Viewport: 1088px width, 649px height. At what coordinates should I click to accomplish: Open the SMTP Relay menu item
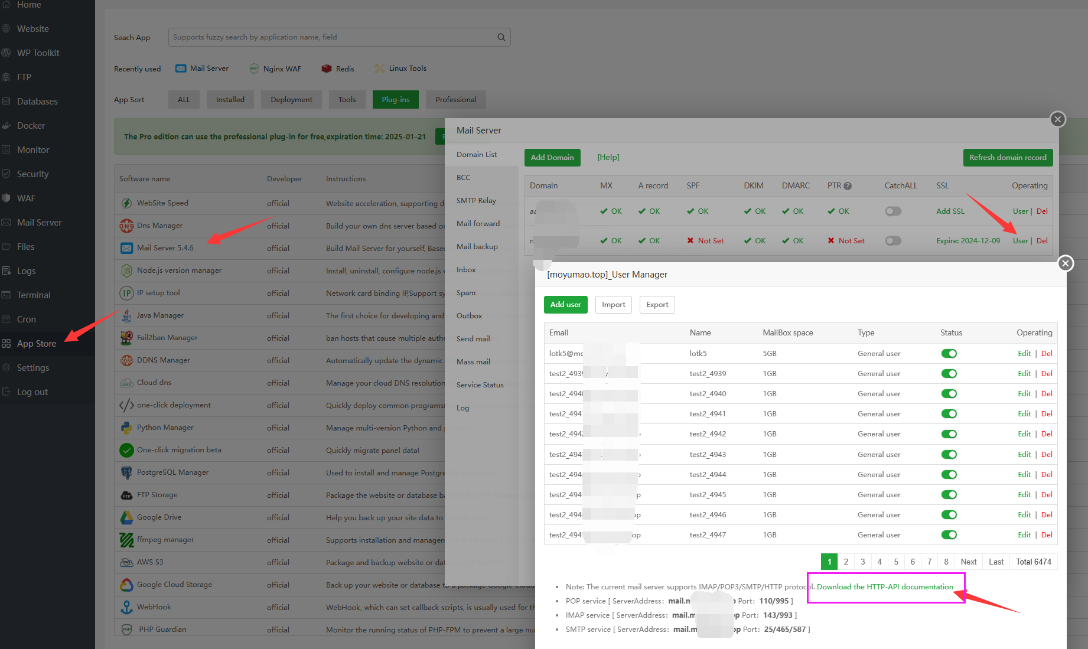476,201
